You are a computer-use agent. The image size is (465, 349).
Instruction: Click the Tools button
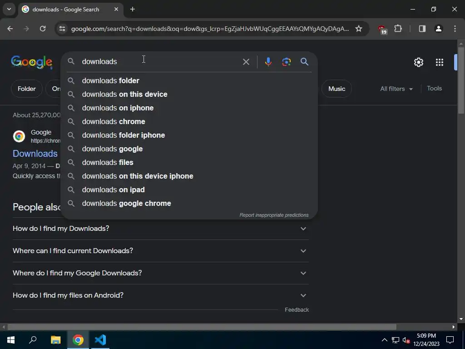434,89
